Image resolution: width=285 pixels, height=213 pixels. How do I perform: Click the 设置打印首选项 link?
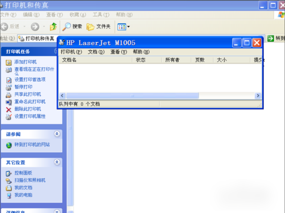click(x=30, y=80)
